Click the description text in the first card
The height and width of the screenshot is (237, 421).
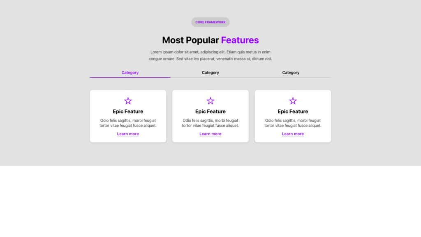128,123
